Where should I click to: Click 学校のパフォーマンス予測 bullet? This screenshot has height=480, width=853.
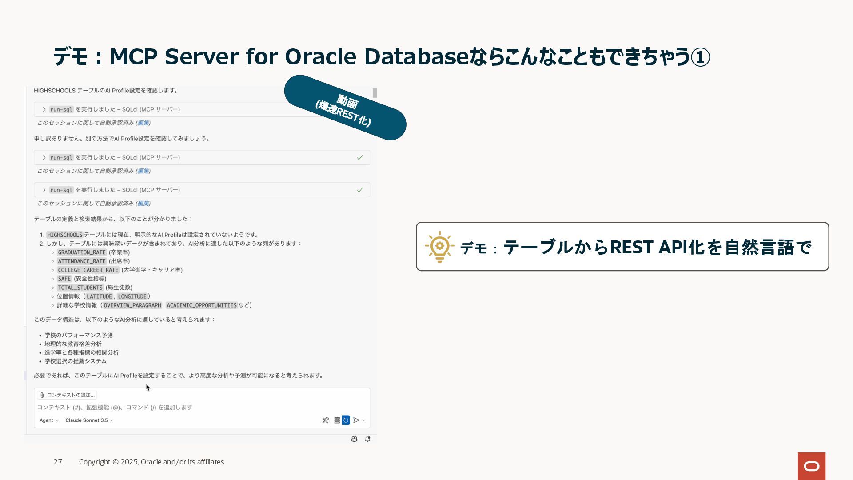point(78,335)
